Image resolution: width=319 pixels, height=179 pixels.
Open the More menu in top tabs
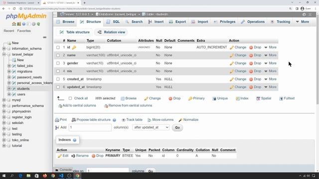coord(303,22)
